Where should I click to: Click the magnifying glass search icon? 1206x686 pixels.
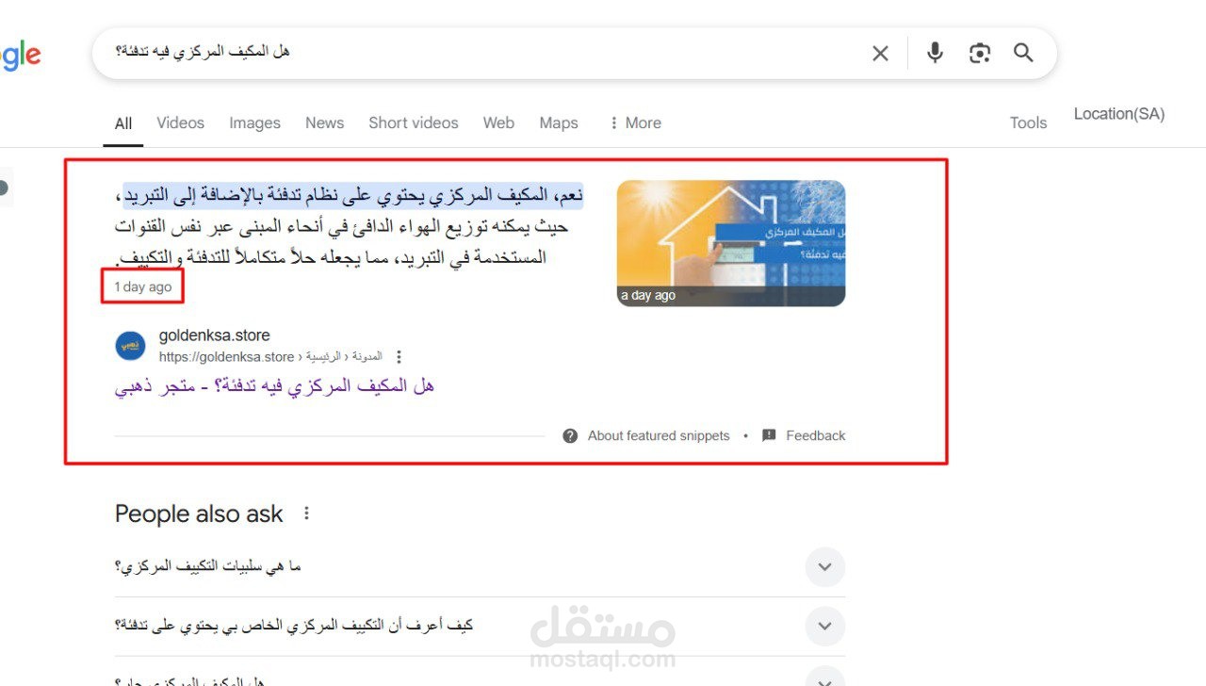click(x=1024, y=53)
